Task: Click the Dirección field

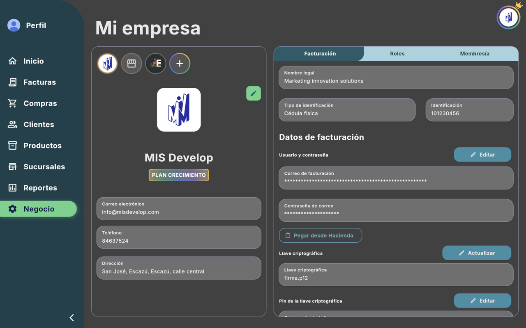Action: (x=179, y=268)
